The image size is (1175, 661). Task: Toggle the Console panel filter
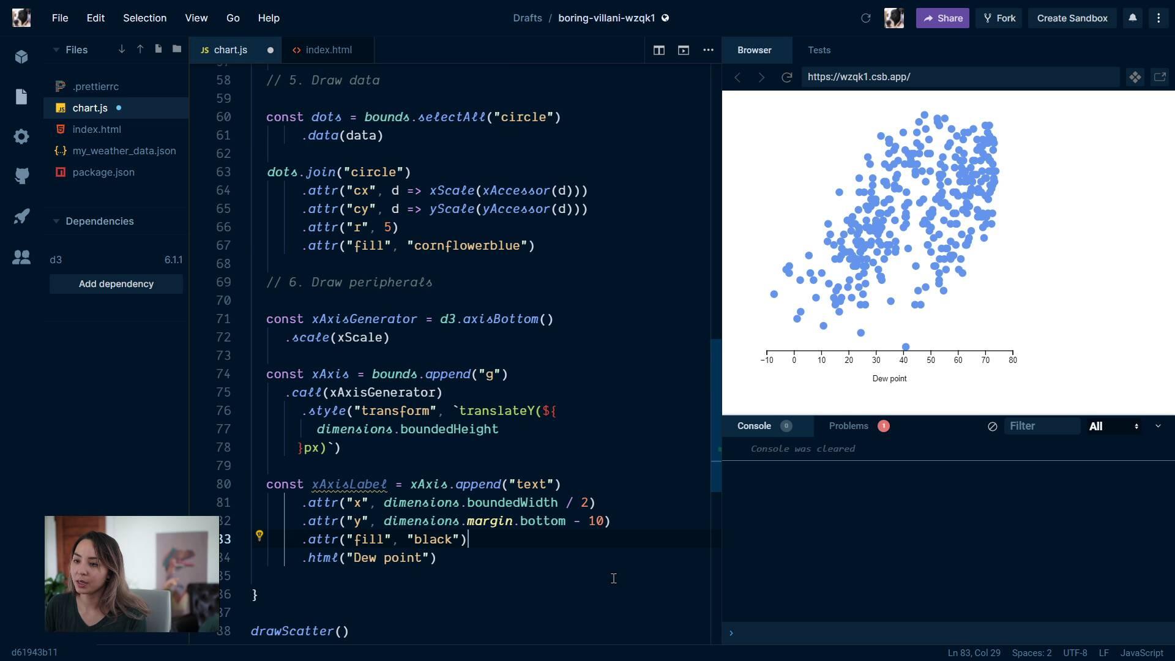tap(1158, 426)
